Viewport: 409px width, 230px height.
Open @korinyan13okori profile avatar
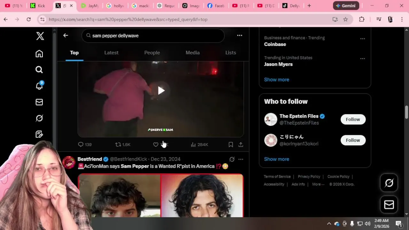(271, 140)
